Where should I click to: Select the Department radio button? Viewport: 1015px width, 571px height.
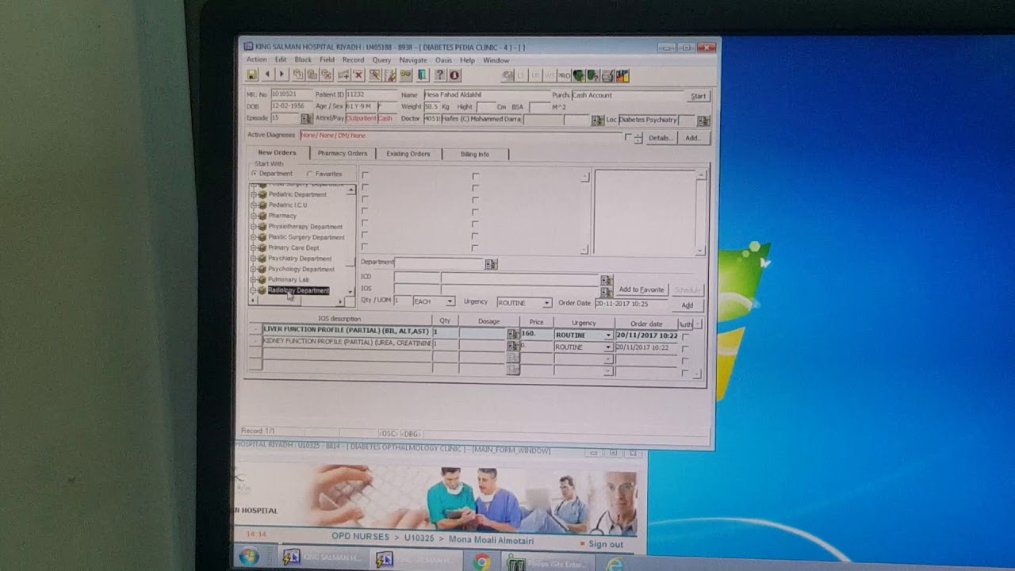click(x=254, y=174)
